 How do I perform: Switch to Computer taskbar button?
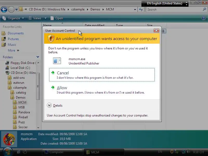coord(62,152)
